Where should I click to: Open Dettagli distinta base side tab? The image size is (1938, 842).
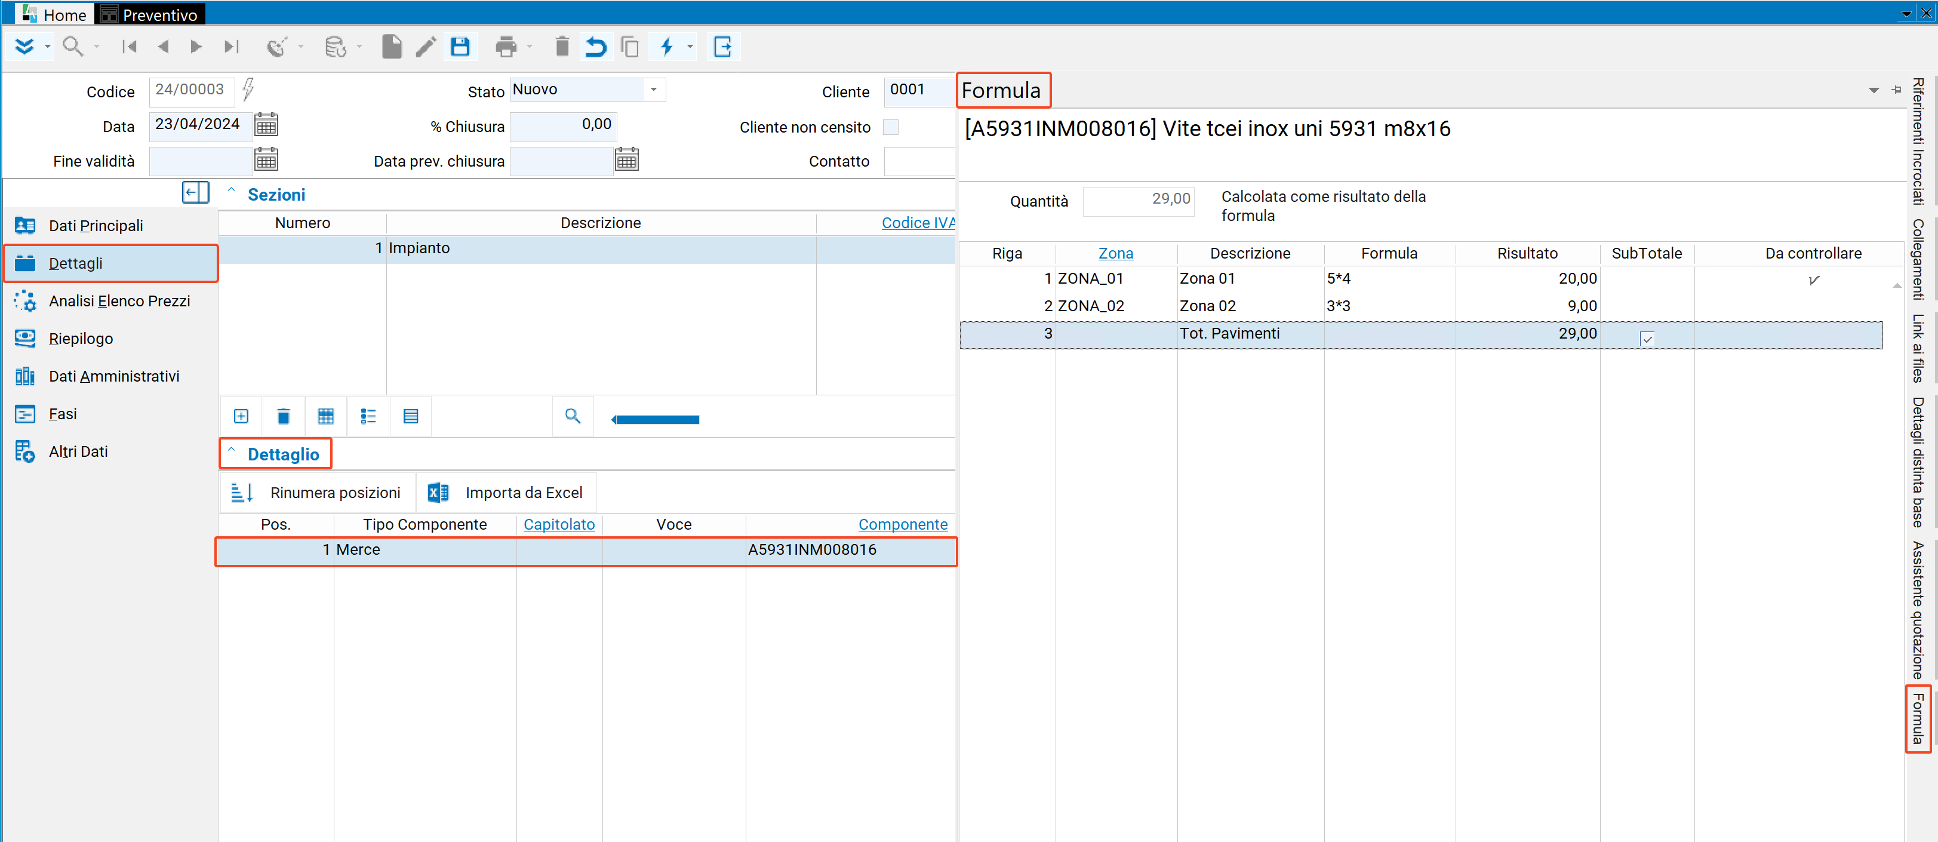click(x=1918, y=462)
